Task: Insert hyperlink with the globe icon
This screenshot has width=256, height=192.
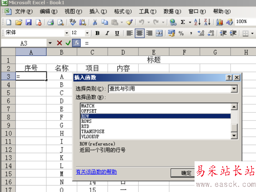Action: (x=173, y=22)
